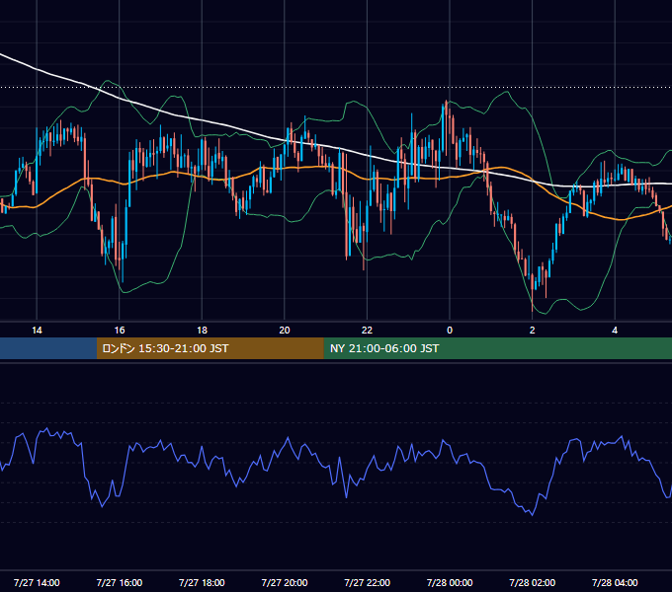Click the date label 7/27 20:00
The width and height of the screenshot is (672, 592).
[x=285, y=582]
